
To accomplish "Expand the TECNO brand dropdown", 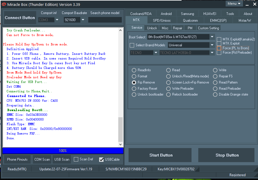I will coord(156,53).
